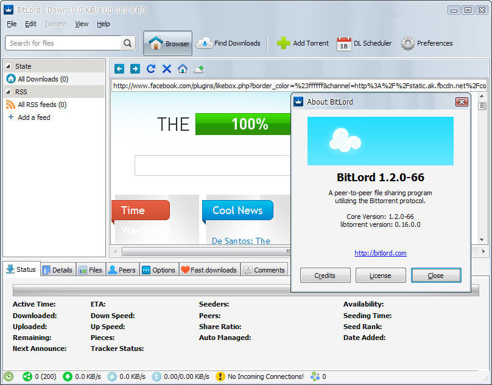Click the green connections icon 0 (200)
Screen dimensions: 492x385
[27, 376]
